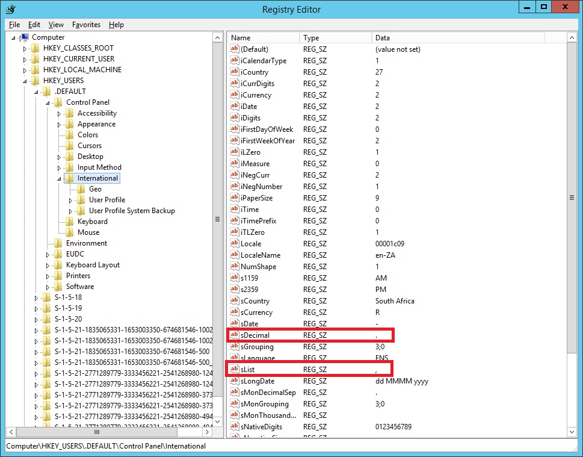Click the LocaleName string value icon
This screenshot has width=583, height=457.
tap(234, 255)
